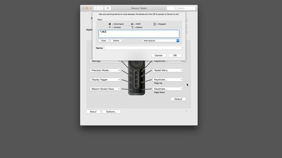Click the Options... button
The height and width of the screenshot is (158, 282).
[111, 111]
